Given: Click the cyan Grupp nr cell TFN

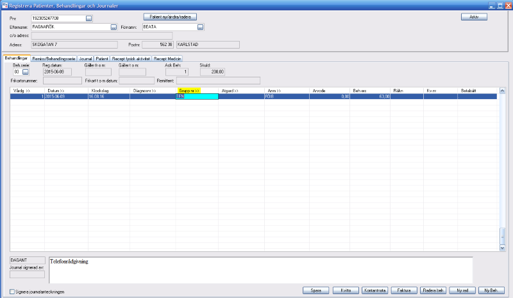Looking at the screenshot, I should point(197,97).
